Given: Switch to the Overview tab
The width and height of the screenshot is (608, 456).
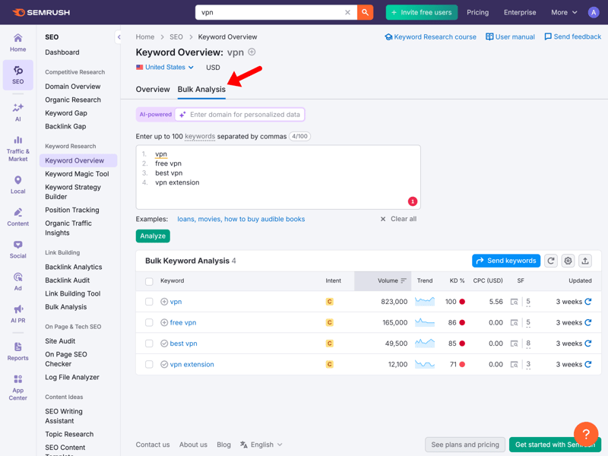Looking at the screenshot, I should pyautogui.click(x=153, y=90).
